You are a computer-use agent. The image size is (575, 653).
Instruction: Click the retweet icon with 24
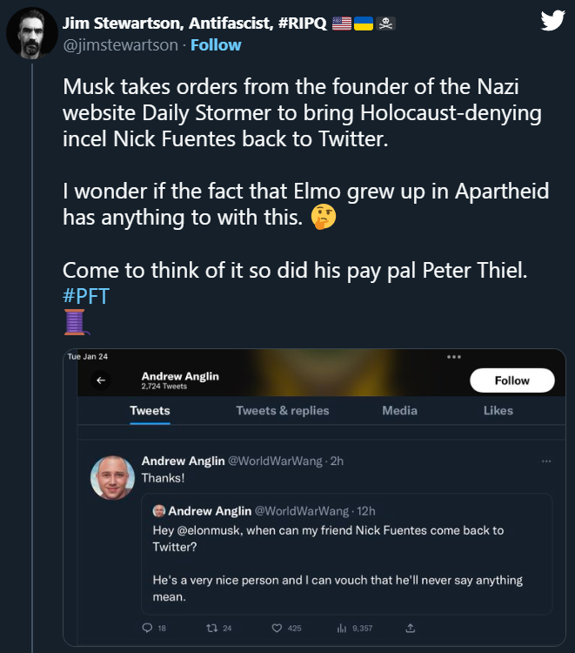210,628
